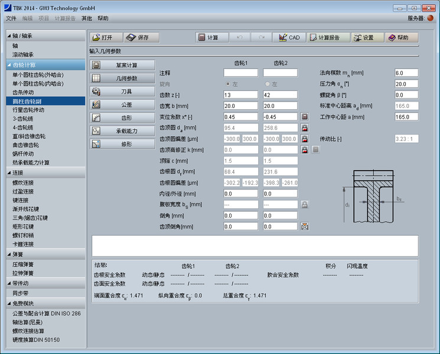
Task: Click the 保存 (Save) disk icon
Action: (x=131, y=37)
